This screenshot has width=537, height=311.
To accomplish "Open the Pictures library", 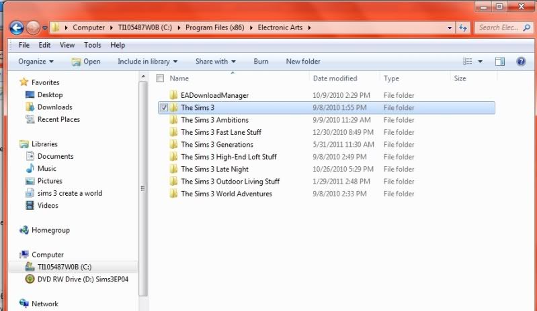I will 50,180.
